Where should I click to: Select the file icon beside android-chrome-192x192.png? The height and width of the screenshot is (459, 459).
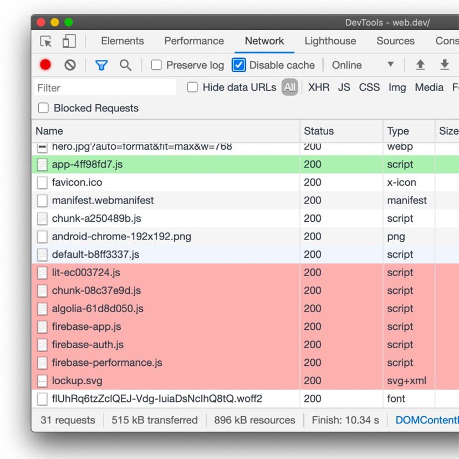42,237
